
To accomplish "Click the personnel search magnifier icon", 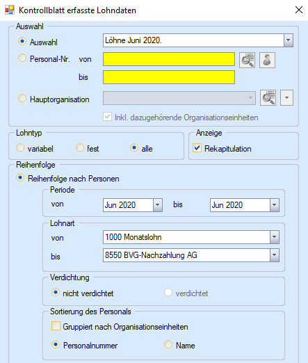I will (x=247, y=60).
